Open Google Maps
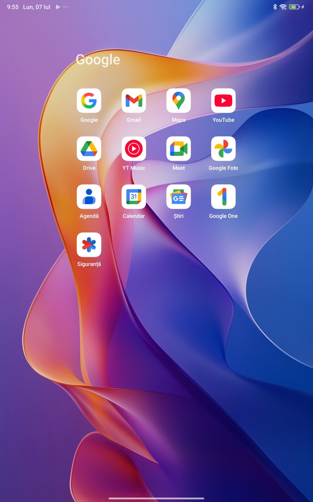The height and width of the screenshot is (502, 313). point(178,101)
